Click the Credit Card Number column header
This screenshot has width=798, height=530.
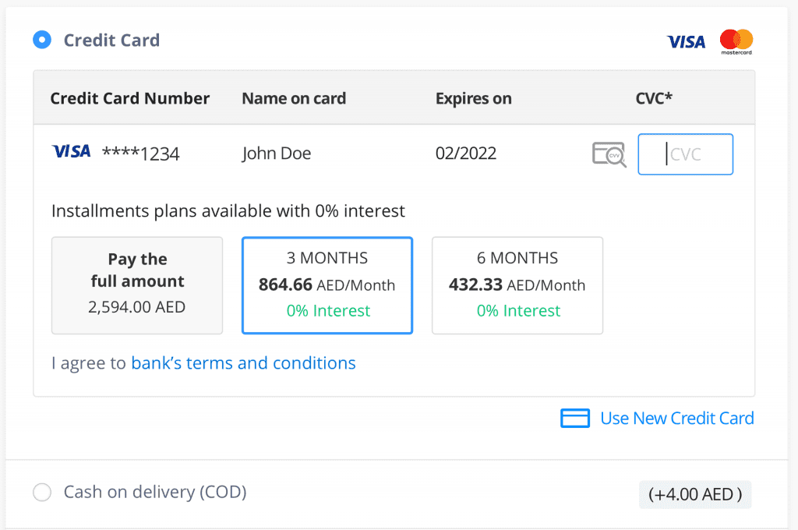point(130,98)
